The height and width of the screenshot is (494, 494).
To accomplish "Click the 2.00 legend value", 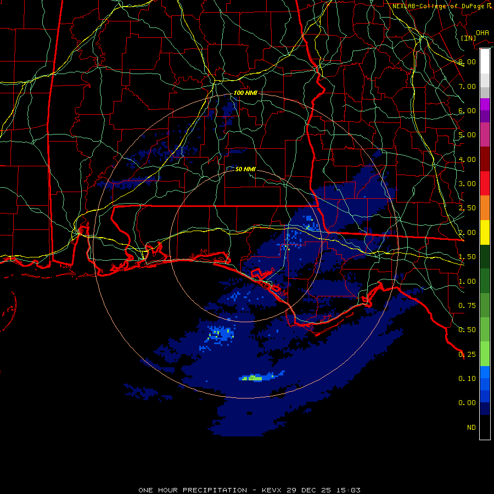I will (x=467, y=233).
